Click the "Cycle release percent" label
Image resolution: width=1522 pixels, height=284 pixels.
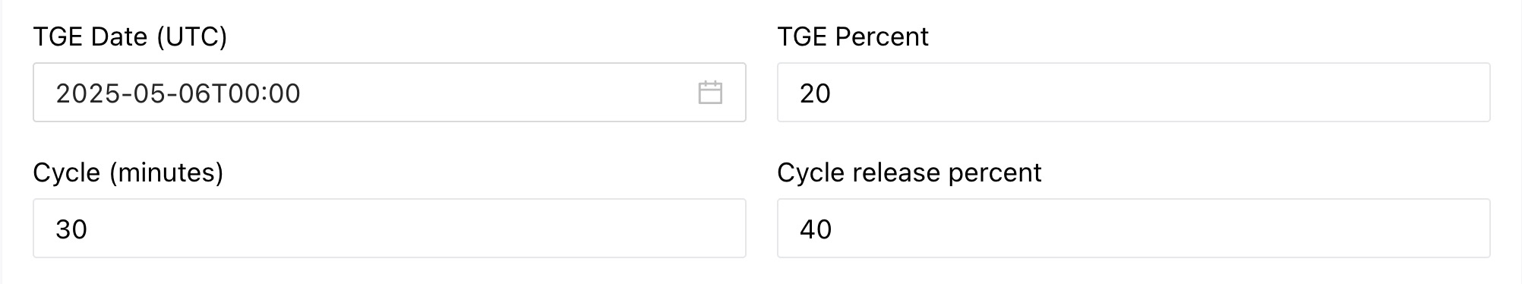(909, 173)
